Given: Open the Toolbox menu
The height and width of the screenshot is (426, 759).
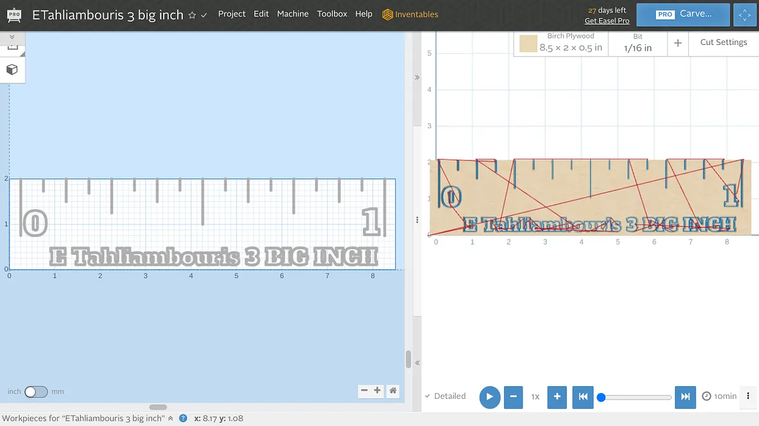Looking at the screenshot, I should coord(332,14).
